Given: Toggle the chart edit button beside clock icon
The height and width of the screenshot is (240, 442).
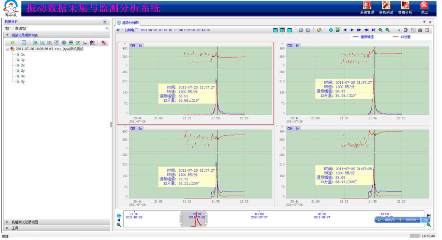Looking at the screenshot, I should click(x=338, y=30).
